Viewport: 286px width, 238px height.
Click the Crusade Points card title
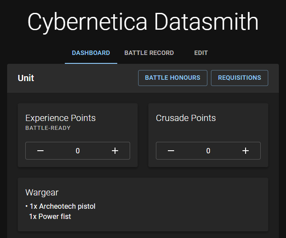[x=186, y=118]
